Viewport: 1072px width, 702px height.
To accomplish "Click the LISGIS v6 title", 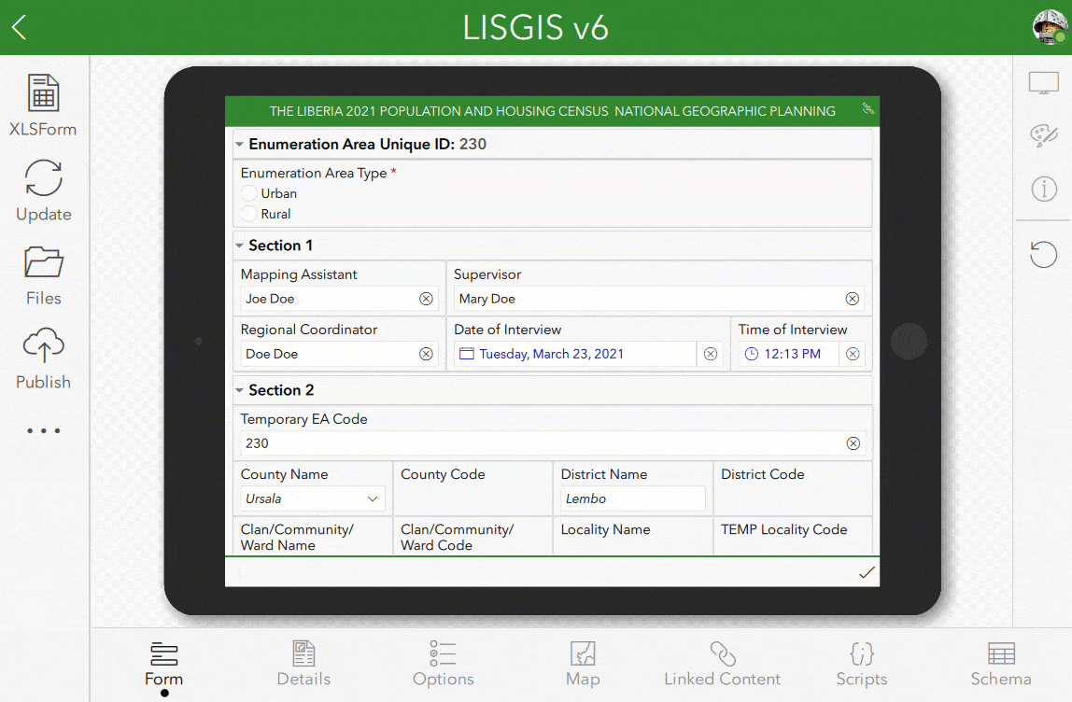I will click(x=535, y=28).
